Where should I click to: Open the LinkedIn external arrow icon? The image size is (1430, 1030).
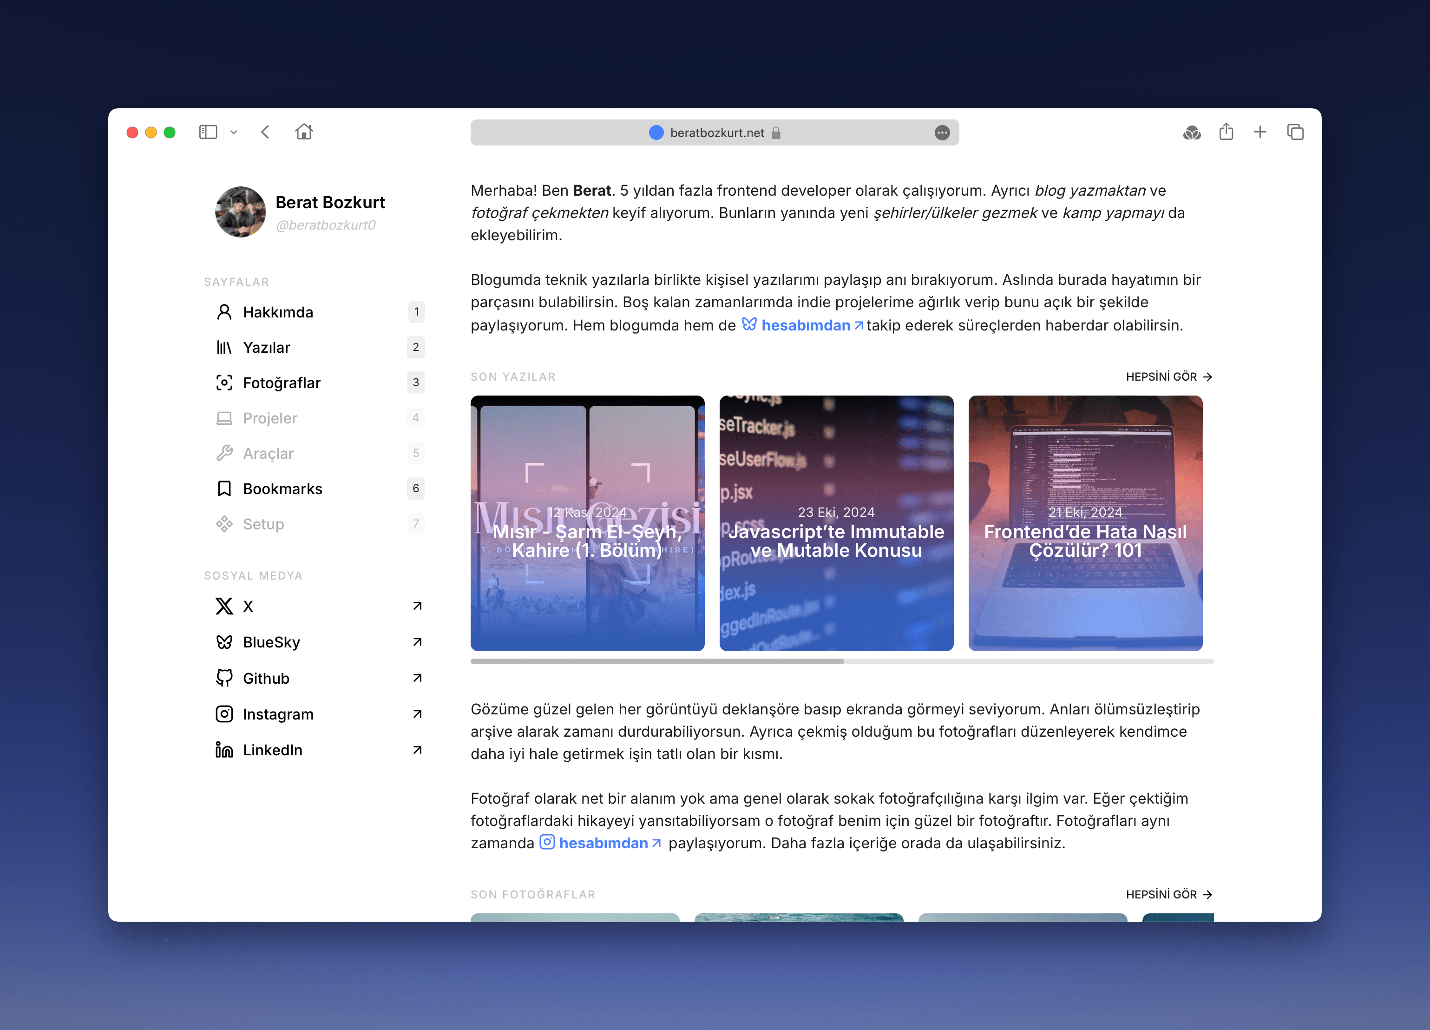[x=417, y=750]
